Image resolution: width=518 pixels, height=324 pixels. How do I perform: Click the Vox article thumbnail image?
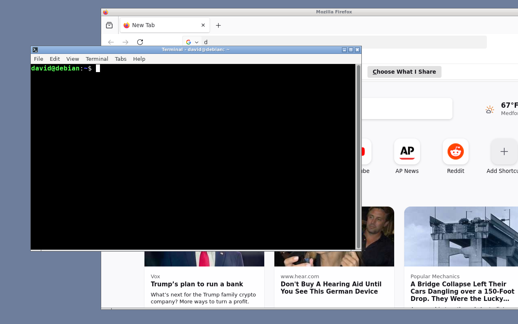(x=204, y=259)
